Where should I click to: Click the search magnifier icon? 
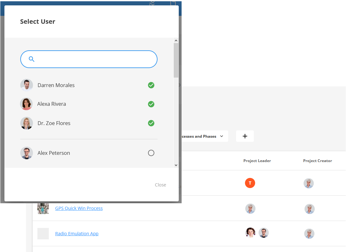pos(31,59)
